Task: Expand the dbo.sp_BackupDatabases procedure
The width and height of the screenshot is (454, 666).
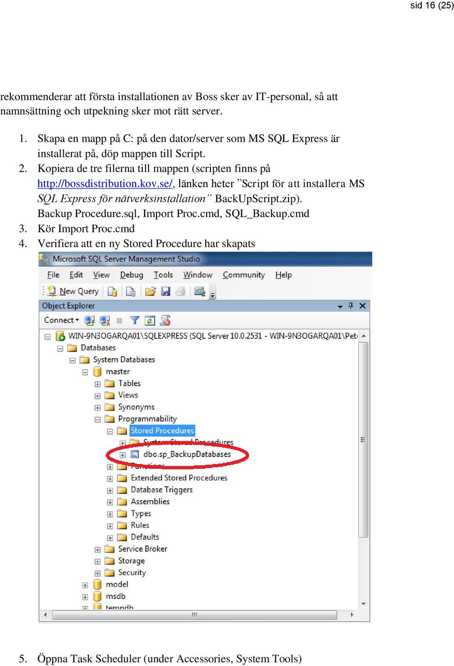Action: click(x=122, y=455)
